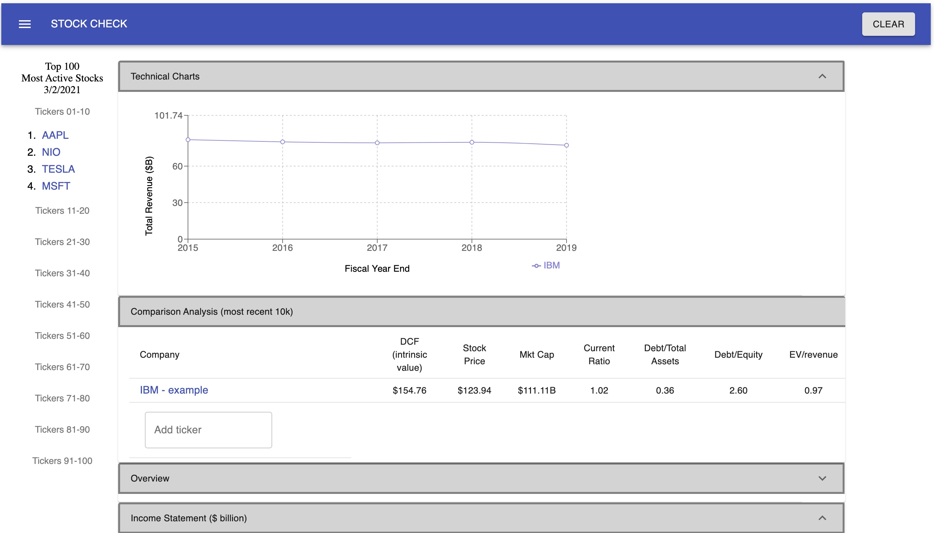
Task: Click the 2019 data point on revenue chart
Action: (x=566, y=145)
